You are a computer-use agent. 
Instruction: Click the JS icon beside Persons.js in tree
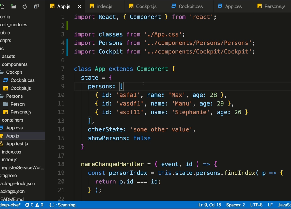click(x=6, y=112)
